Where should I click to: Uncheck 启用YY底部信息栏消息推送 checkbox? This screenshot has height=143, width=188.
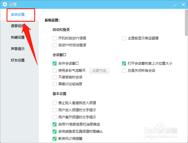click(55, 124)
